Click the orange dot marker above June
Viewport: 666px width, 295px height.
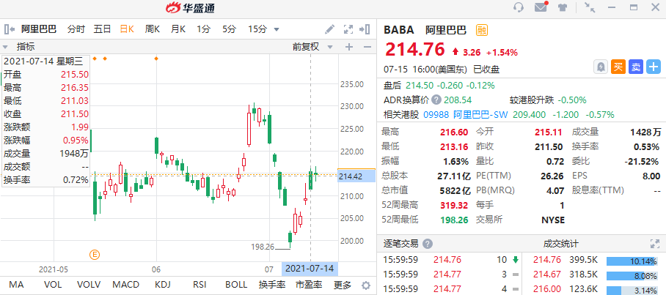point(156,58)
